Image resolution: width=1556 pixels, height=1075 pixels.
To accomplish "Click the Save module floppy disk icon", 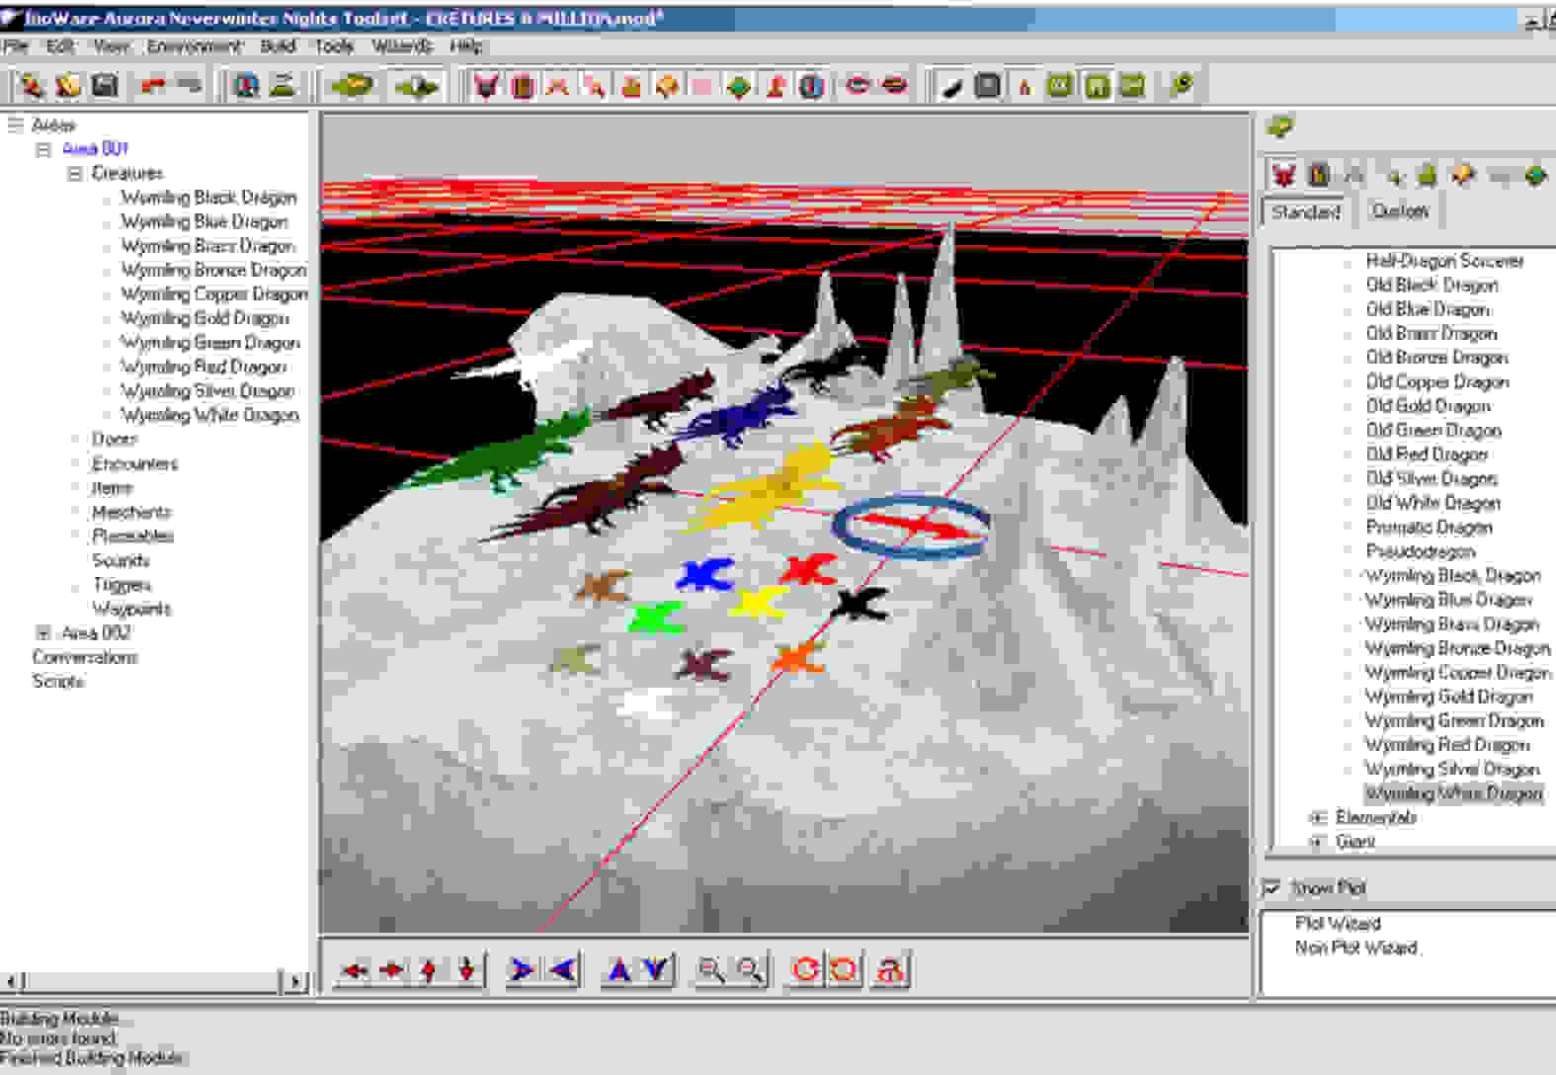I will click(106, 86).
